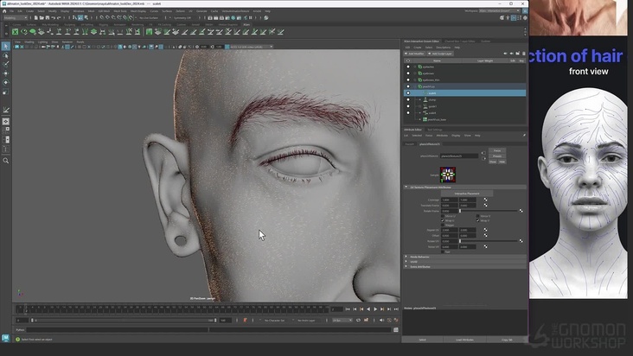The height and width of the screenshot is (356, 633).
Task: Open the Descriptions menu in XGen editor
Action: tap(443, 47)
